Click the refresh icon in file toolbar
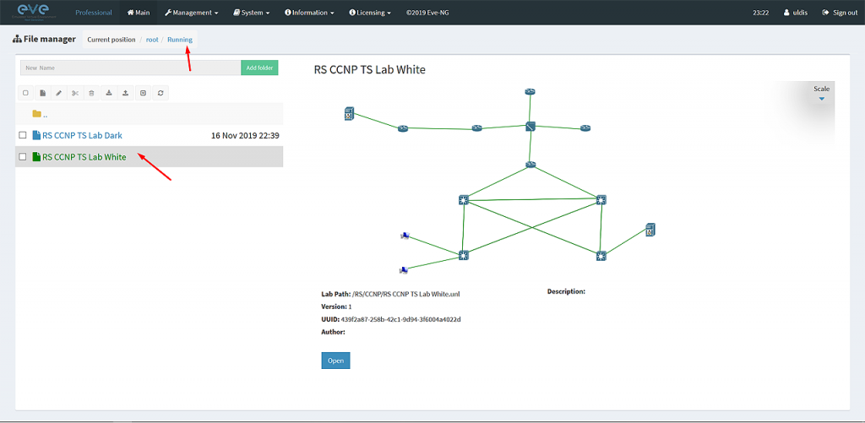Image resolution: width=865 pixels, height=423 pixels. (x=160, y=93)
